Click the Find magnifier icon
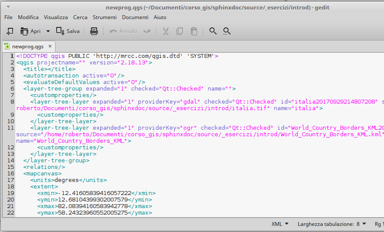384x232 pixels. pos(213,31)
